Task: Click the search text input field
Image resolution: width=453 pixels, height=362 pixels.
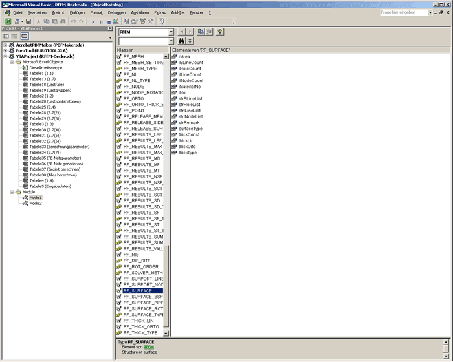Action: pyautogui.click(x=144, y=41)
